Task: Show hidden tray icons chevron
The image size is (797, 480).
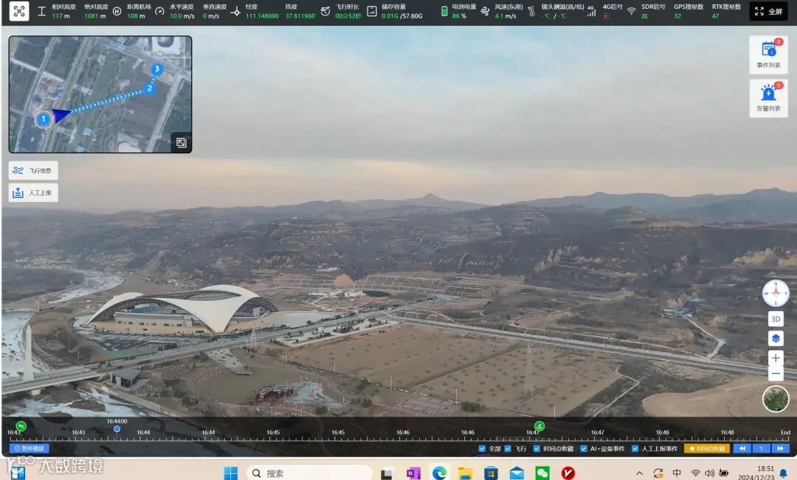Action: click(x=639, y=473)
